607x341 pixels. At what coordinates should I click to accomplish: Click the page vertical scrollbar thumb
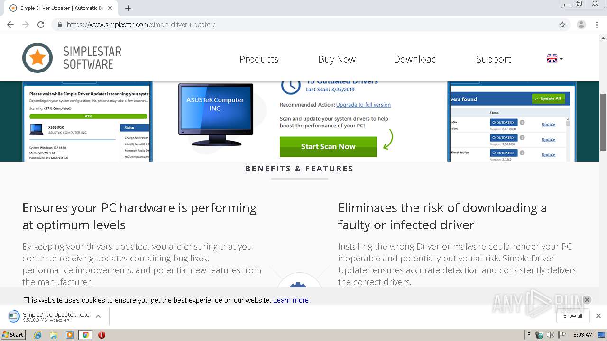(x=603, y=122)
